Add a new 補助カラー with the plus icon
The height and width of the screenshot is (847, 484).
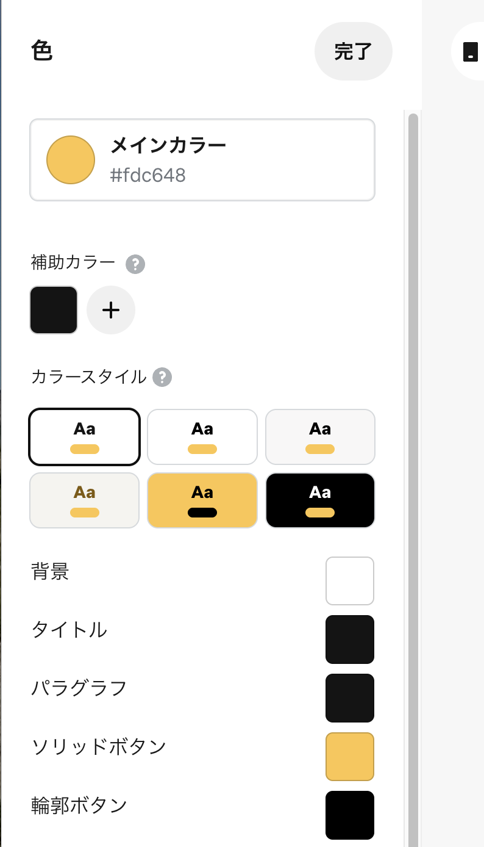pos(111,310)
